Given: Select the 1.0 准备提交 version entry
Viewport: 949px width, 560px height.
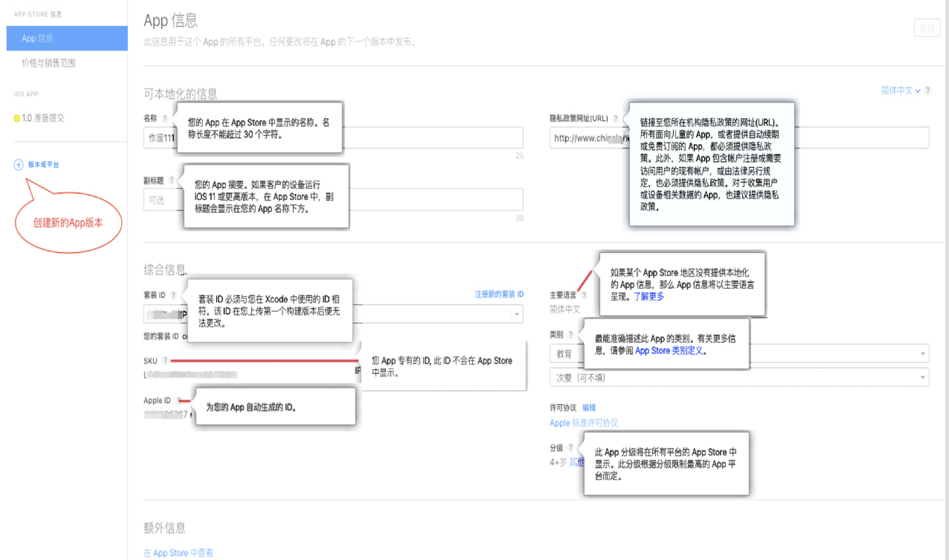Looking at the screenshot, I should point(39,118).
